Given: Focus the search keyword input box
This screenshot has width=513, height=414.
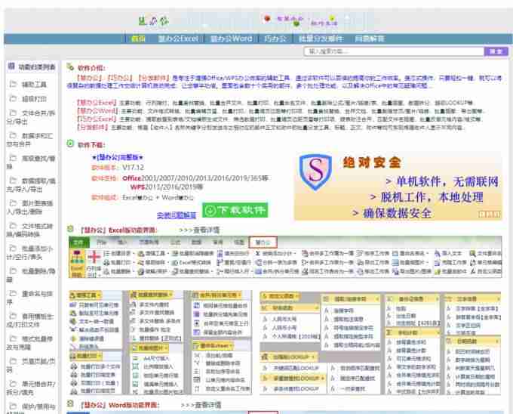Looking at the screenshot, I should pos(394,51).
